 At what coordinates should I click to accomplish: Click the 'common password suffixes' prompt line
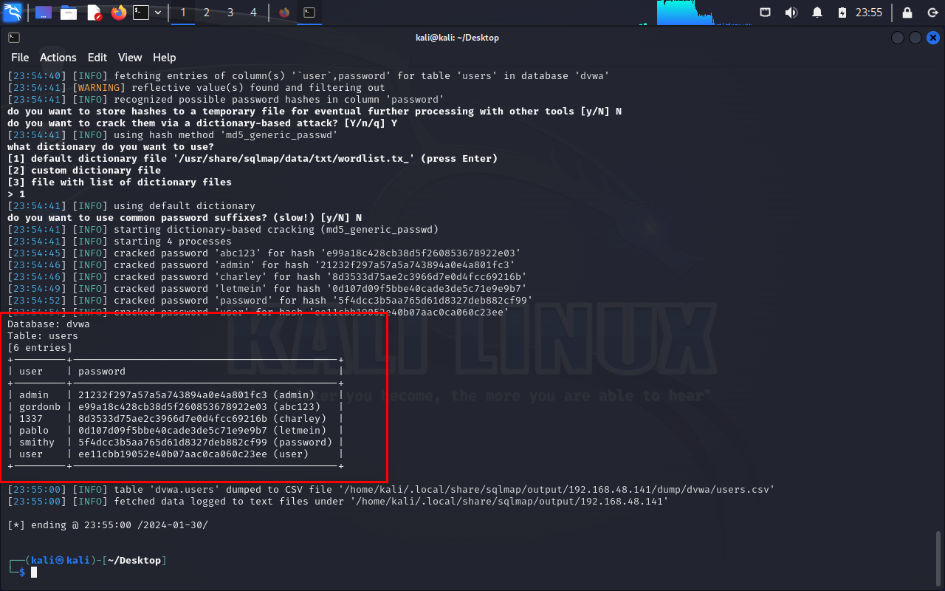[185, 218]
